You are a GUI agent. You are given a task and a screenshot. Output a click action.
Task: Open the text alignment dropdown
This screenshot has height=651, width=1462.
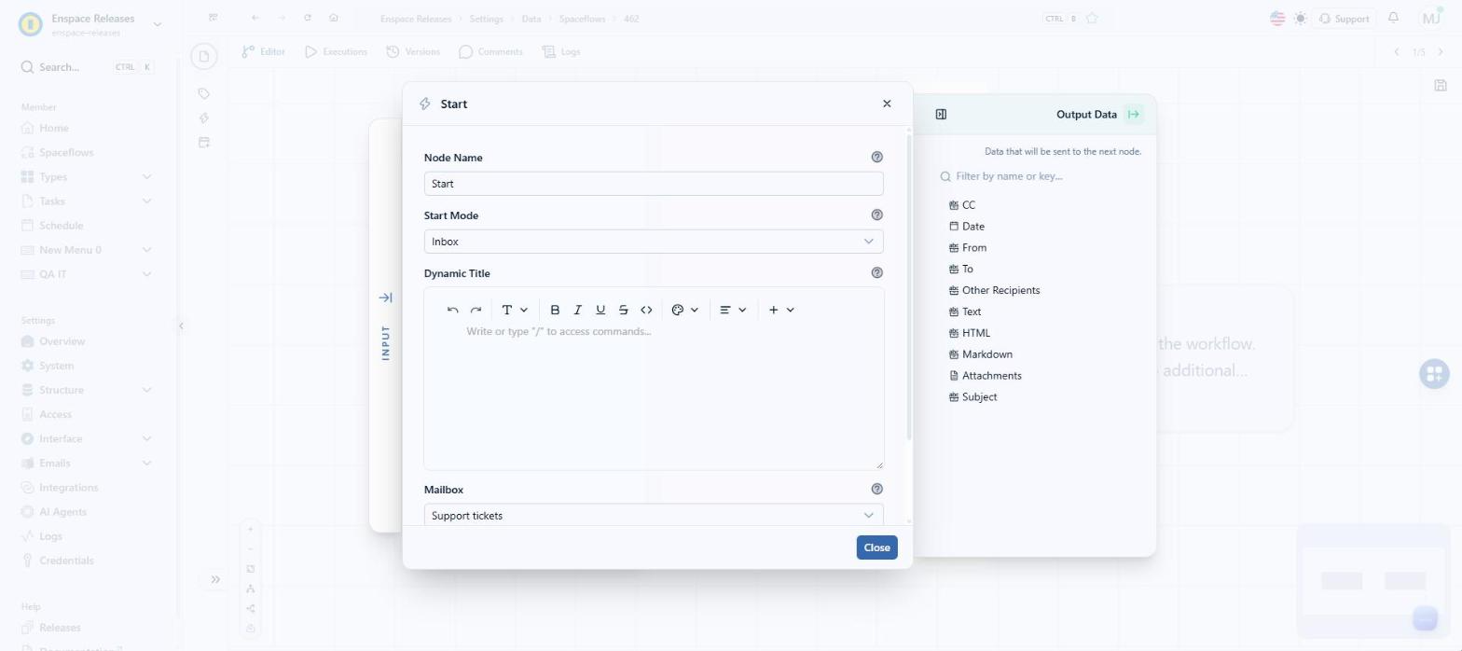733,310
